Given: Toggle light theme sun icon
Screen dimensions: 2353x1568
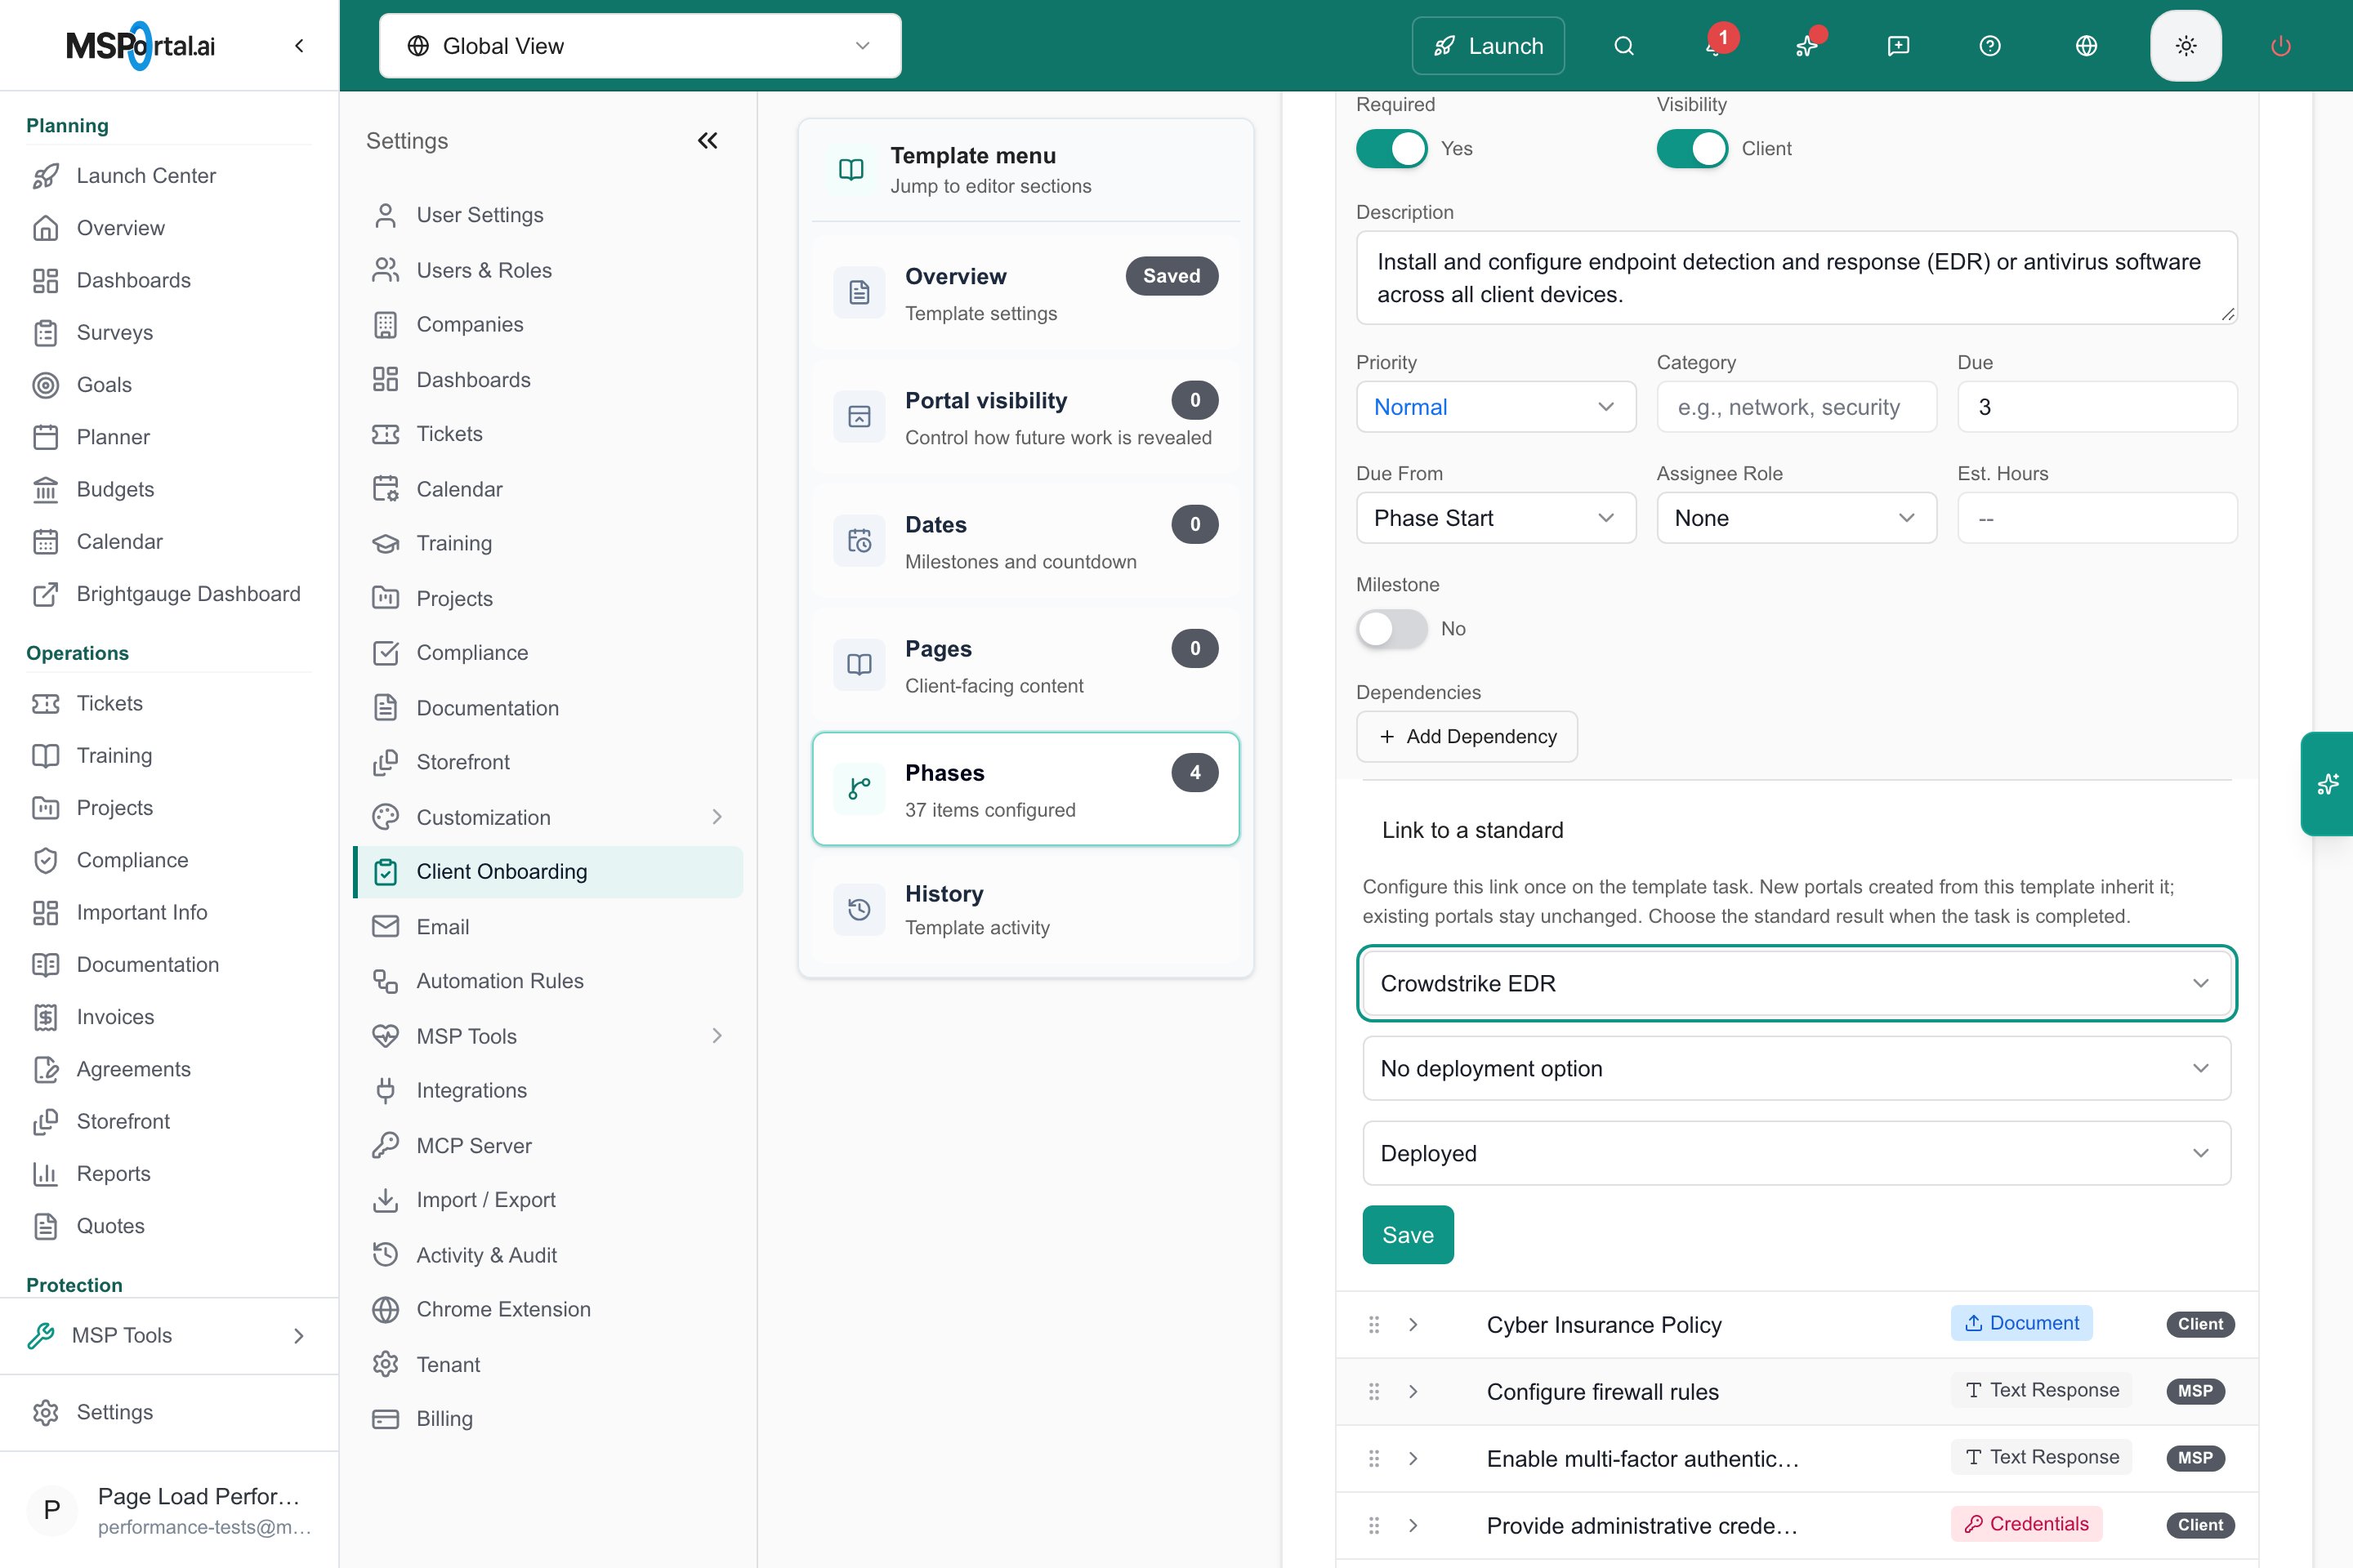Looking at the screenshot, I should (2186, 46).
